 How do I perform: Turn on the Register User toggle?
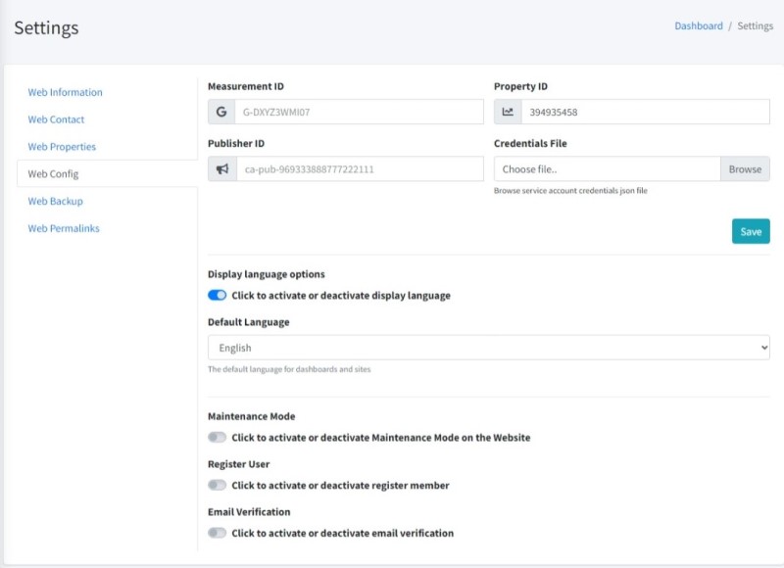[218, 486]
